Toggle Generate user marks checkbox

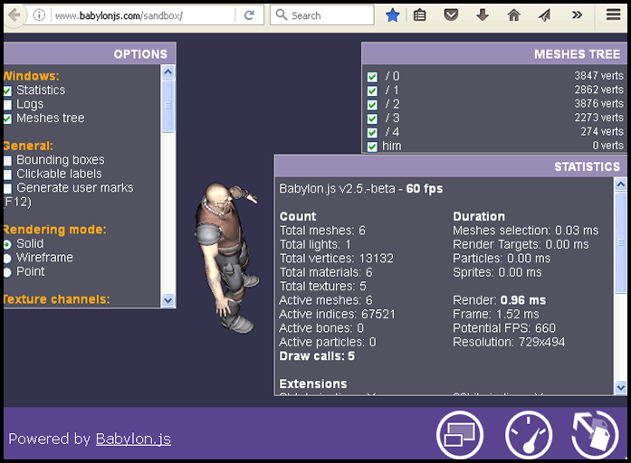(x=7, y=188)
